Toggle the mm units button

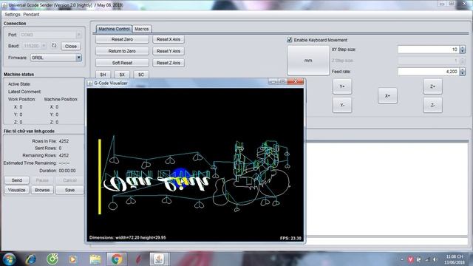point(308,61)
